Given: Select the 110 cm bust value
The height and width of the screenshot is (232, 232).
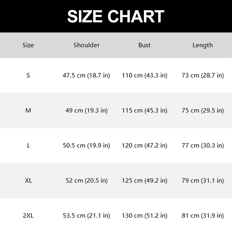Looking at the screenshot, I should click(144, 75).
